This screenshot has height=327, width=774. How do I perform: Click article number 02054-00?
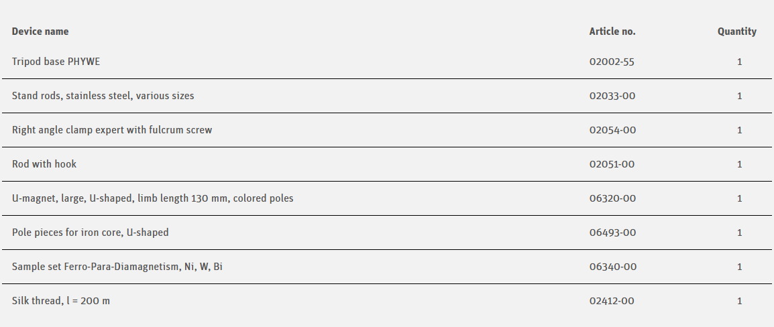click(612, 130)
